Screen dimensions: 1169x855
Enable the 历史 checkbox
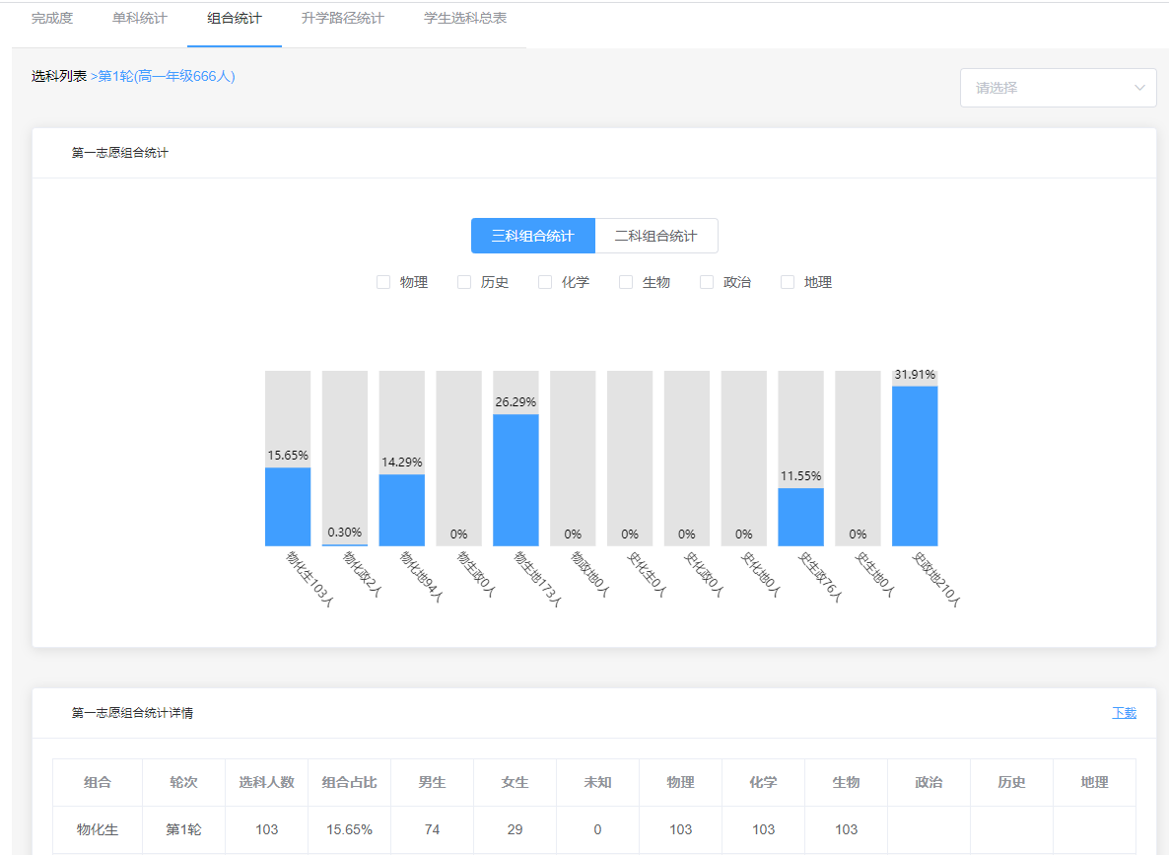point(463,282)
